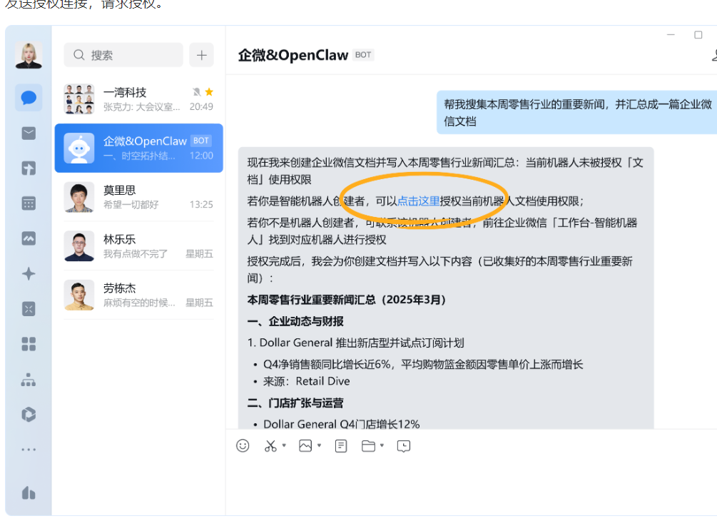Open chat history with the clock-bubble icon

[403, 445]
